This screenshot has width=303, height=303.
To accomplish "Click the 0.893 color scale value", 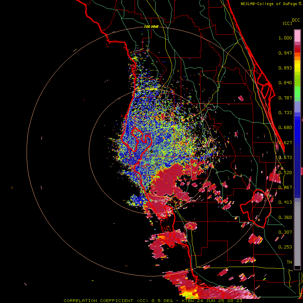I will 285,68.
